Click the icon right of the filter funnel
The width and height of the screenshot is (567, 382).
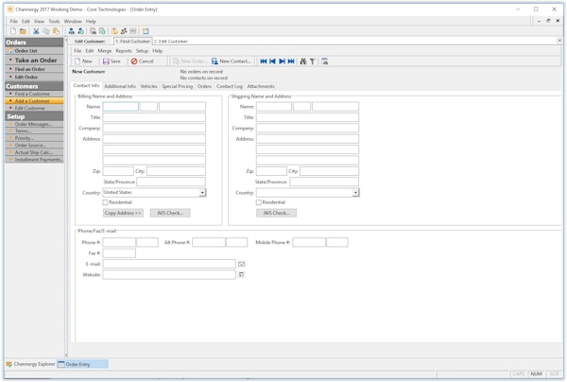(x=325, y=61)
